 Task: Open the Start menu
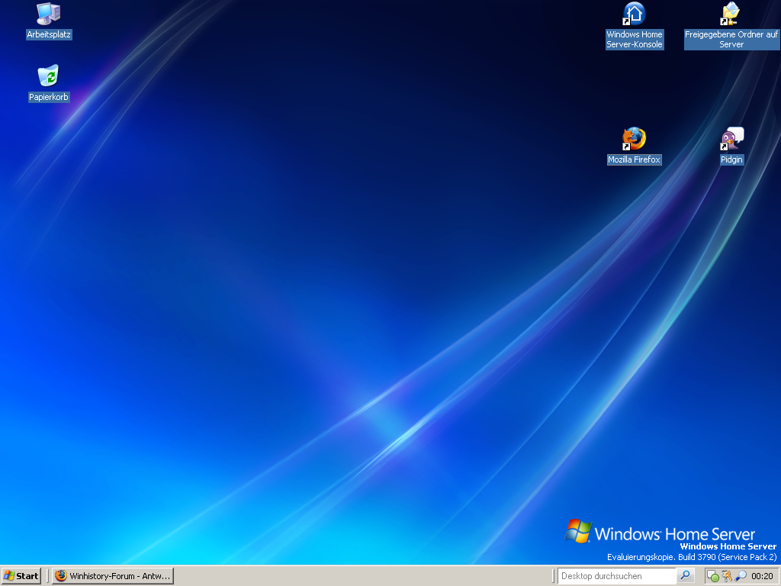point(21,576)
